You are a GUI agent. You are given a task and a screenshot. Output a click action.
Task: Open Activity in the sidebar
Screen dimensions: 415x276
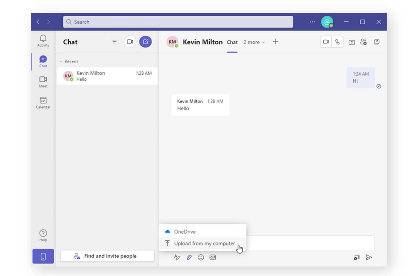click(x=43, y=41)
